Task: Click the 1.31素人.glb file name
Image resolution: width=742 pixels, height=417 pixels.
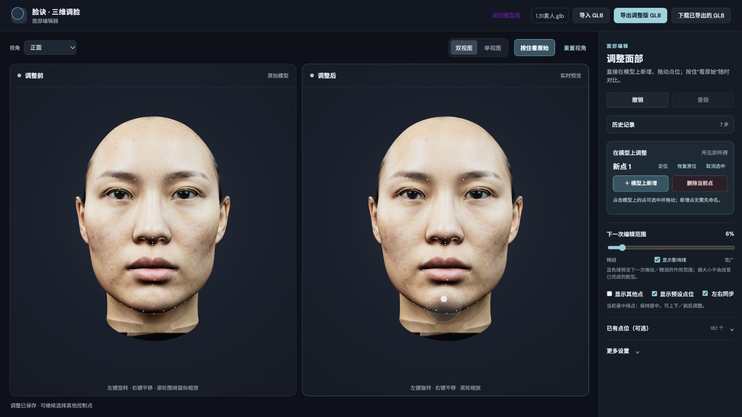Action: coord(549,16)
